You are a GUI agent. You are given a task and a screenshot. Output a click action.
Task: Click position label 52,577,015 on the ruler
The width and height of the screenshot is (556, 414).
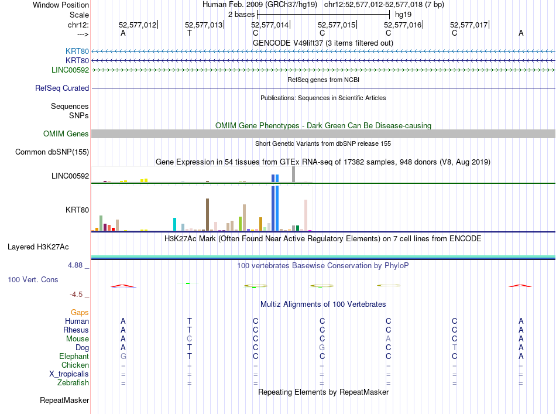337,25
